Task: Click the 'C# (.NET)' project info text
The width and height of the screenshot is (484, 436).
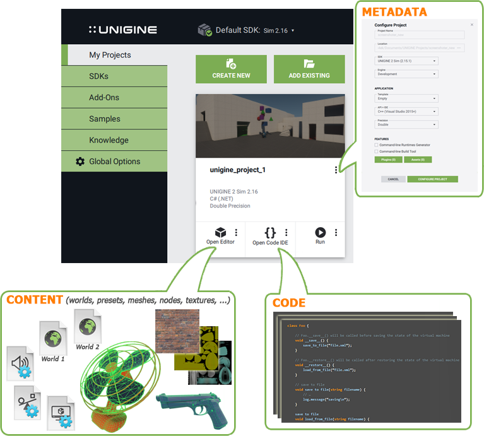Action: tap(221, 199)
